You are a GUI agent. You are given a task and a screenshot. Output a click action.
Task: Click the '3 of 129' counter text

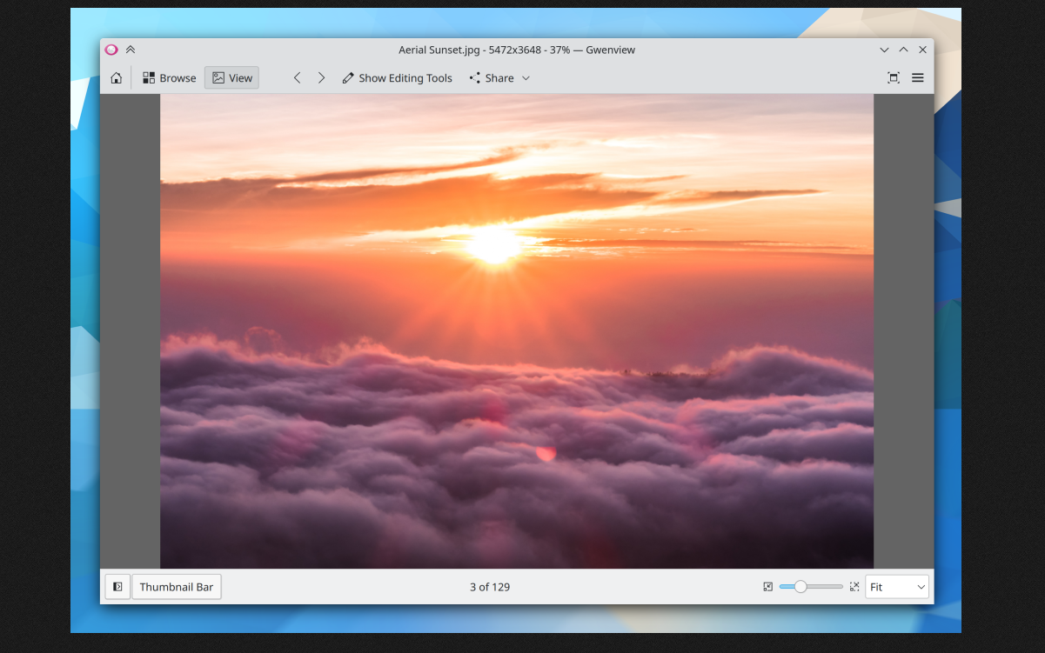coord(490,587)
